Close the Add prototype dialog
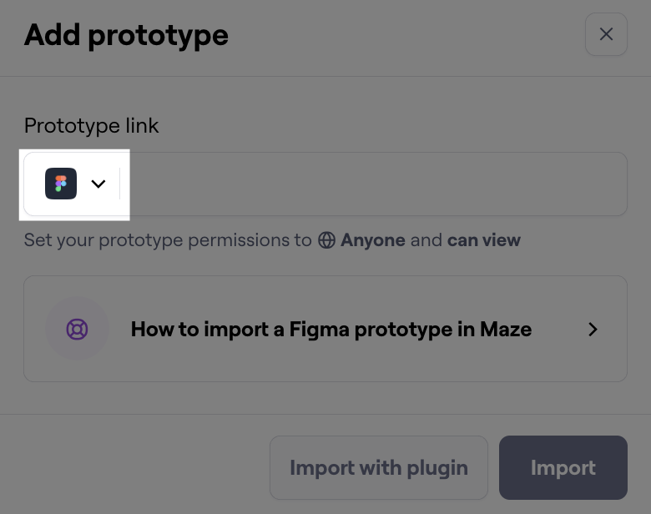This screenshot has height=514, width=651. pyautogui.click(x=606, y=34)
